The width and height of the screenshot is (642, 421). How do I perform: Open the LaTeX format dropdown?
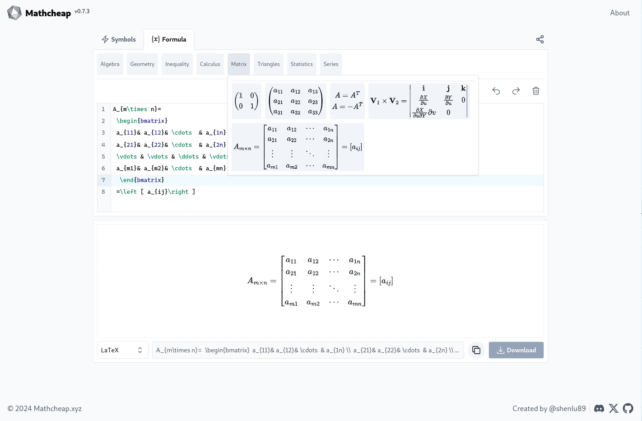122,350
